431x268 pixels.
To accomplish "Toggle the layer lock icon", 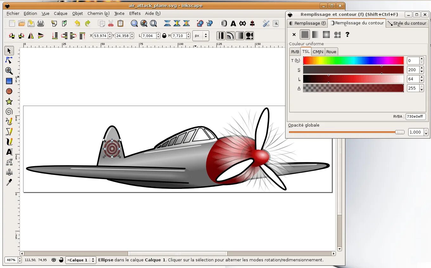I will click(x=61, y=260).
